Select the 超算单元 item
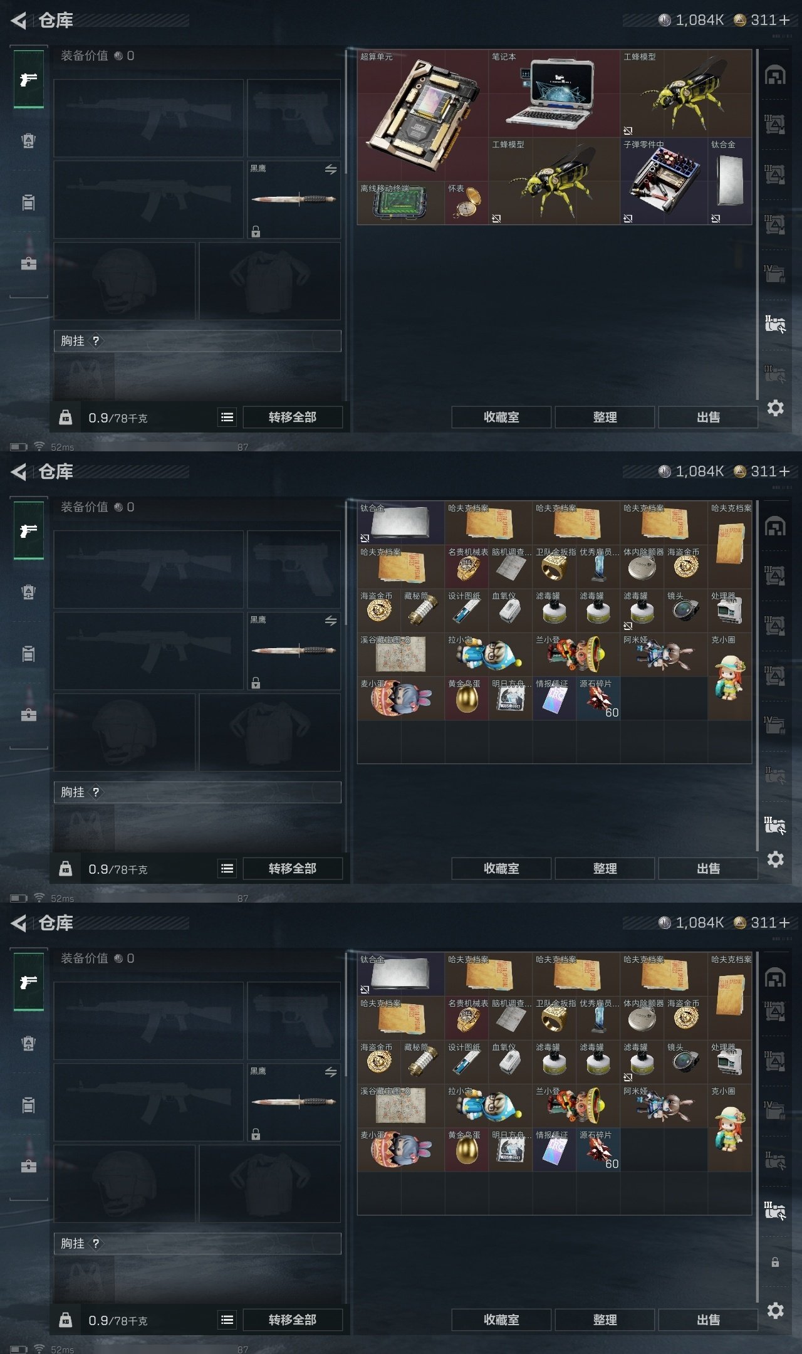The width and height of the screenshot is (802, 1354). [x=422, y=115]
